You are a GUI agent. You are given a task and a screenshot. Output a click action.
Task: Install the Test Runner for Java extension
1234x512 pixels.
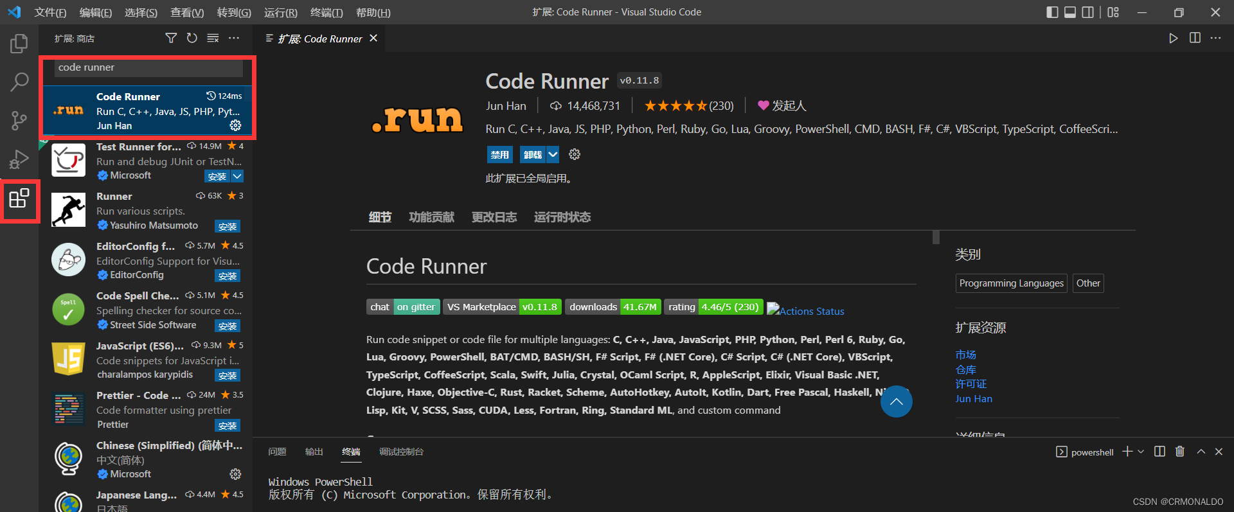point(217,176)
